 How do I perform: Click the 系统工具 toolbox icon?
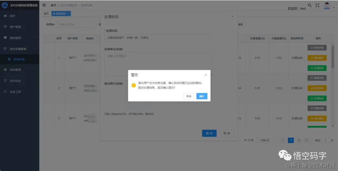(5, 92)
